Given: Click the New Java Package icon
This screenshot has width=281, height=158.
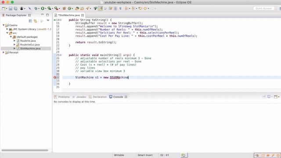Looking at the screenshot, I should point(65,8).
